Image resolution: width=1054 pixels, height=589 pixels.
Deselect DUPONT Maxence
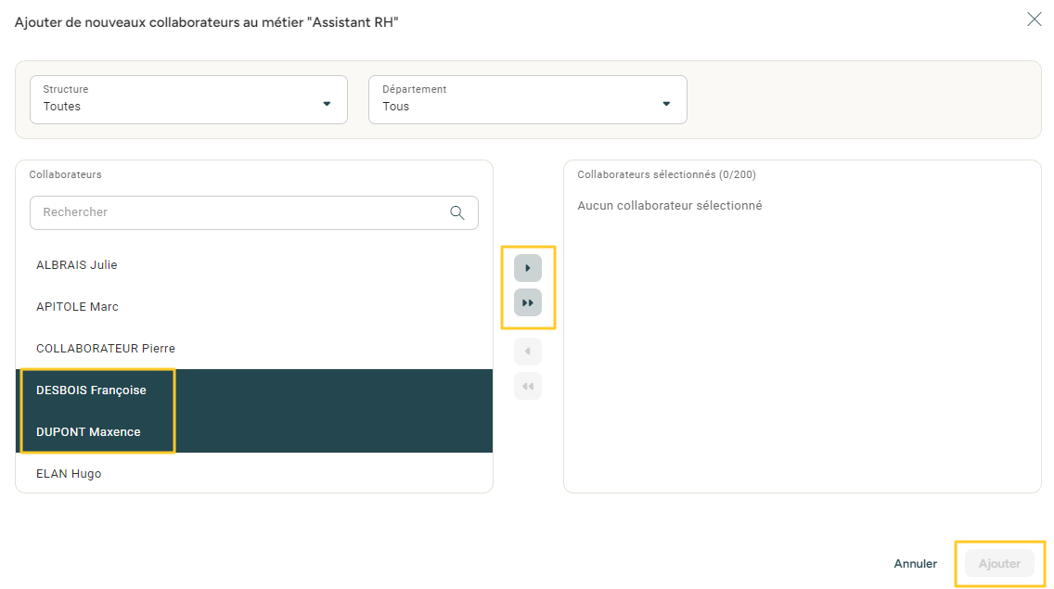[x=88, y=432]
